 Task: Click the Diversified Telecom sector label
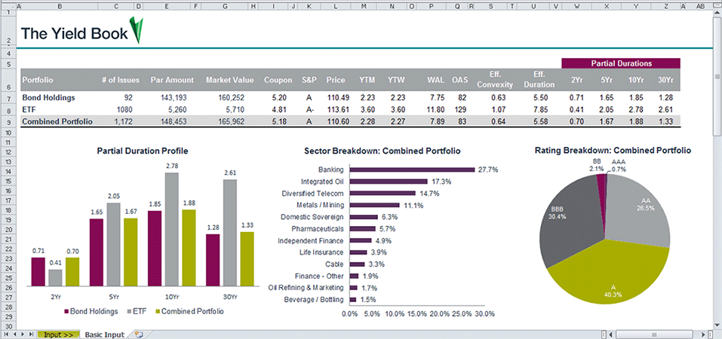pos(312,194)
